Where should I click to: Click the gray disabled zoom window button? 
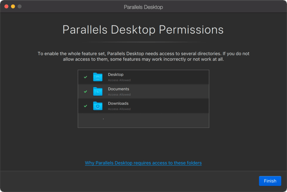pos(19,6)
